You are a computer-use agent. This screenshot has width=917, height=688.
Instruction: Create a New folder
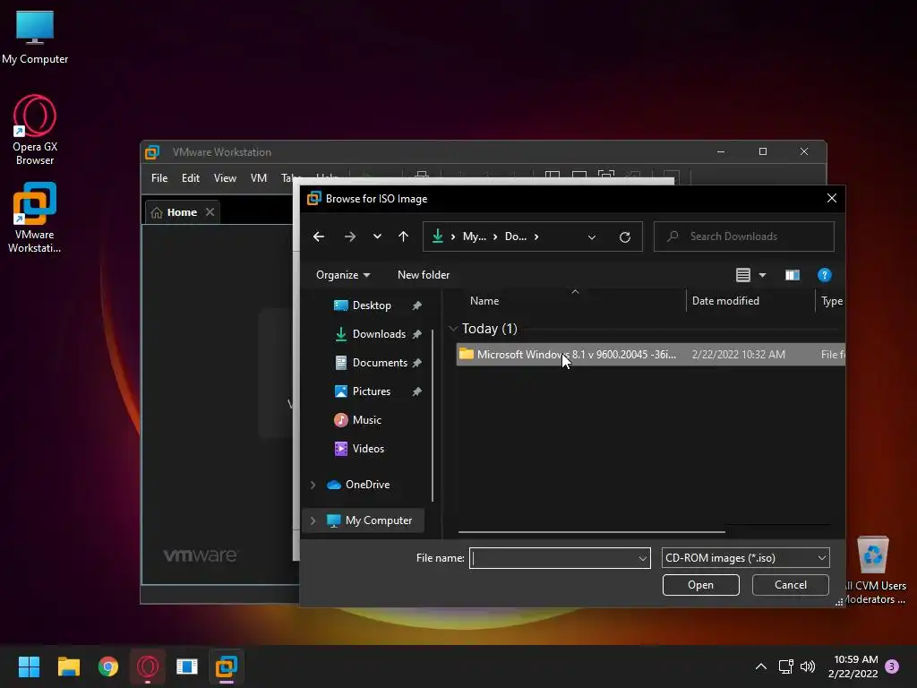(424, 275)
